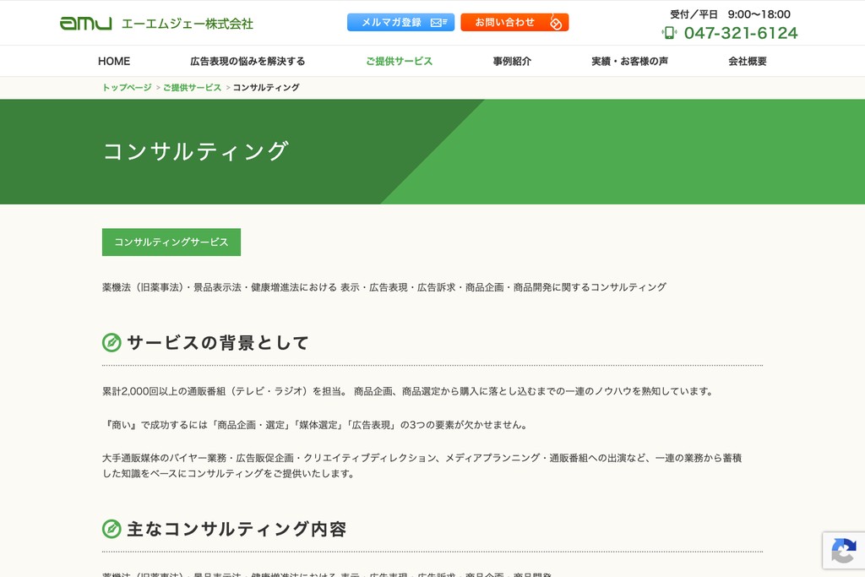Screen dimensions: 865x577
Task: Click the reCAPTCHA badge icon
Action: point(843,551)
